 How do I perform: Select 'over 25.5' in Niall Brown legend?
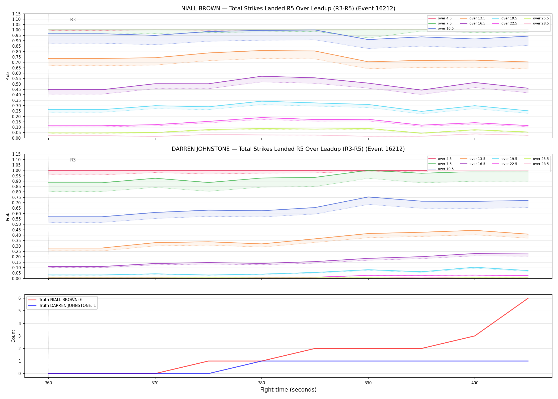[x=536, y=18]
